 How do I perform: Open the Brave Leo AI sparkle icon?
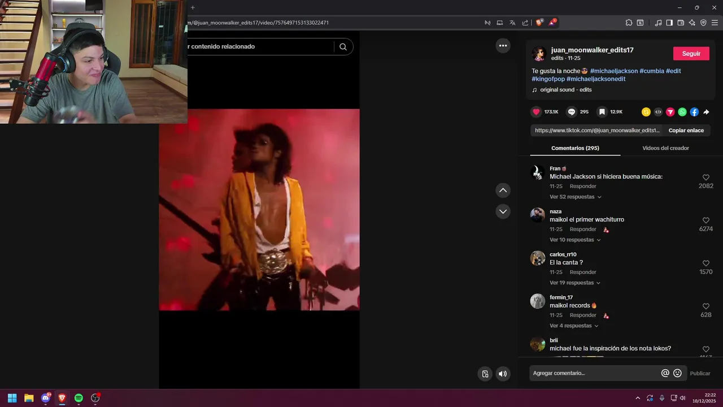point(692,23)
